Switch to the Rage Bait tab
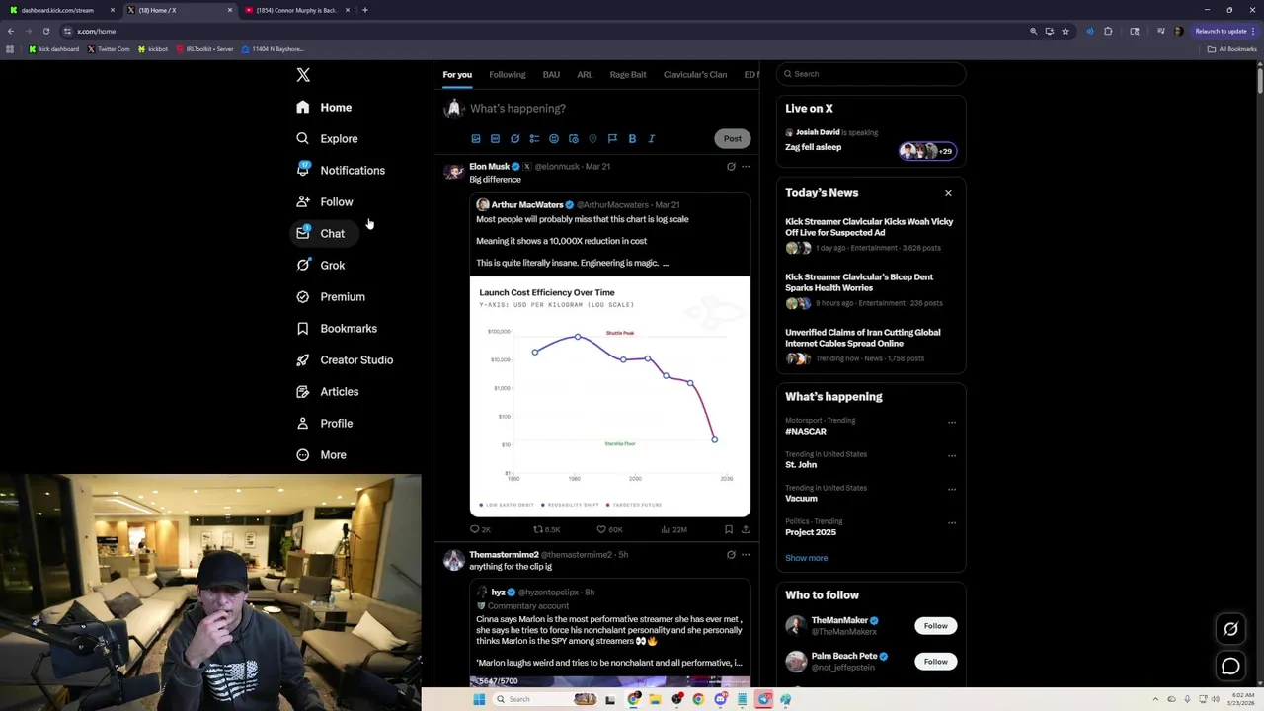Image resolution: width=1264 pixels, height=711 pixels. 628,75
